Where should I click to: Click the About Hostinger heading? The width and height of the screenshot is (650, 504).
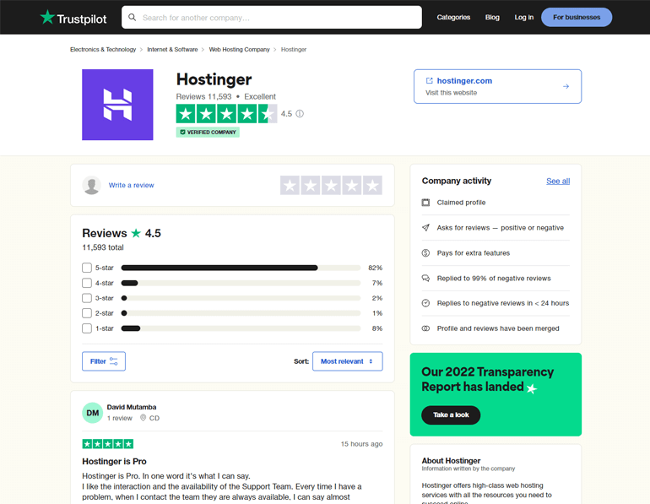click(x=451, y=460)
